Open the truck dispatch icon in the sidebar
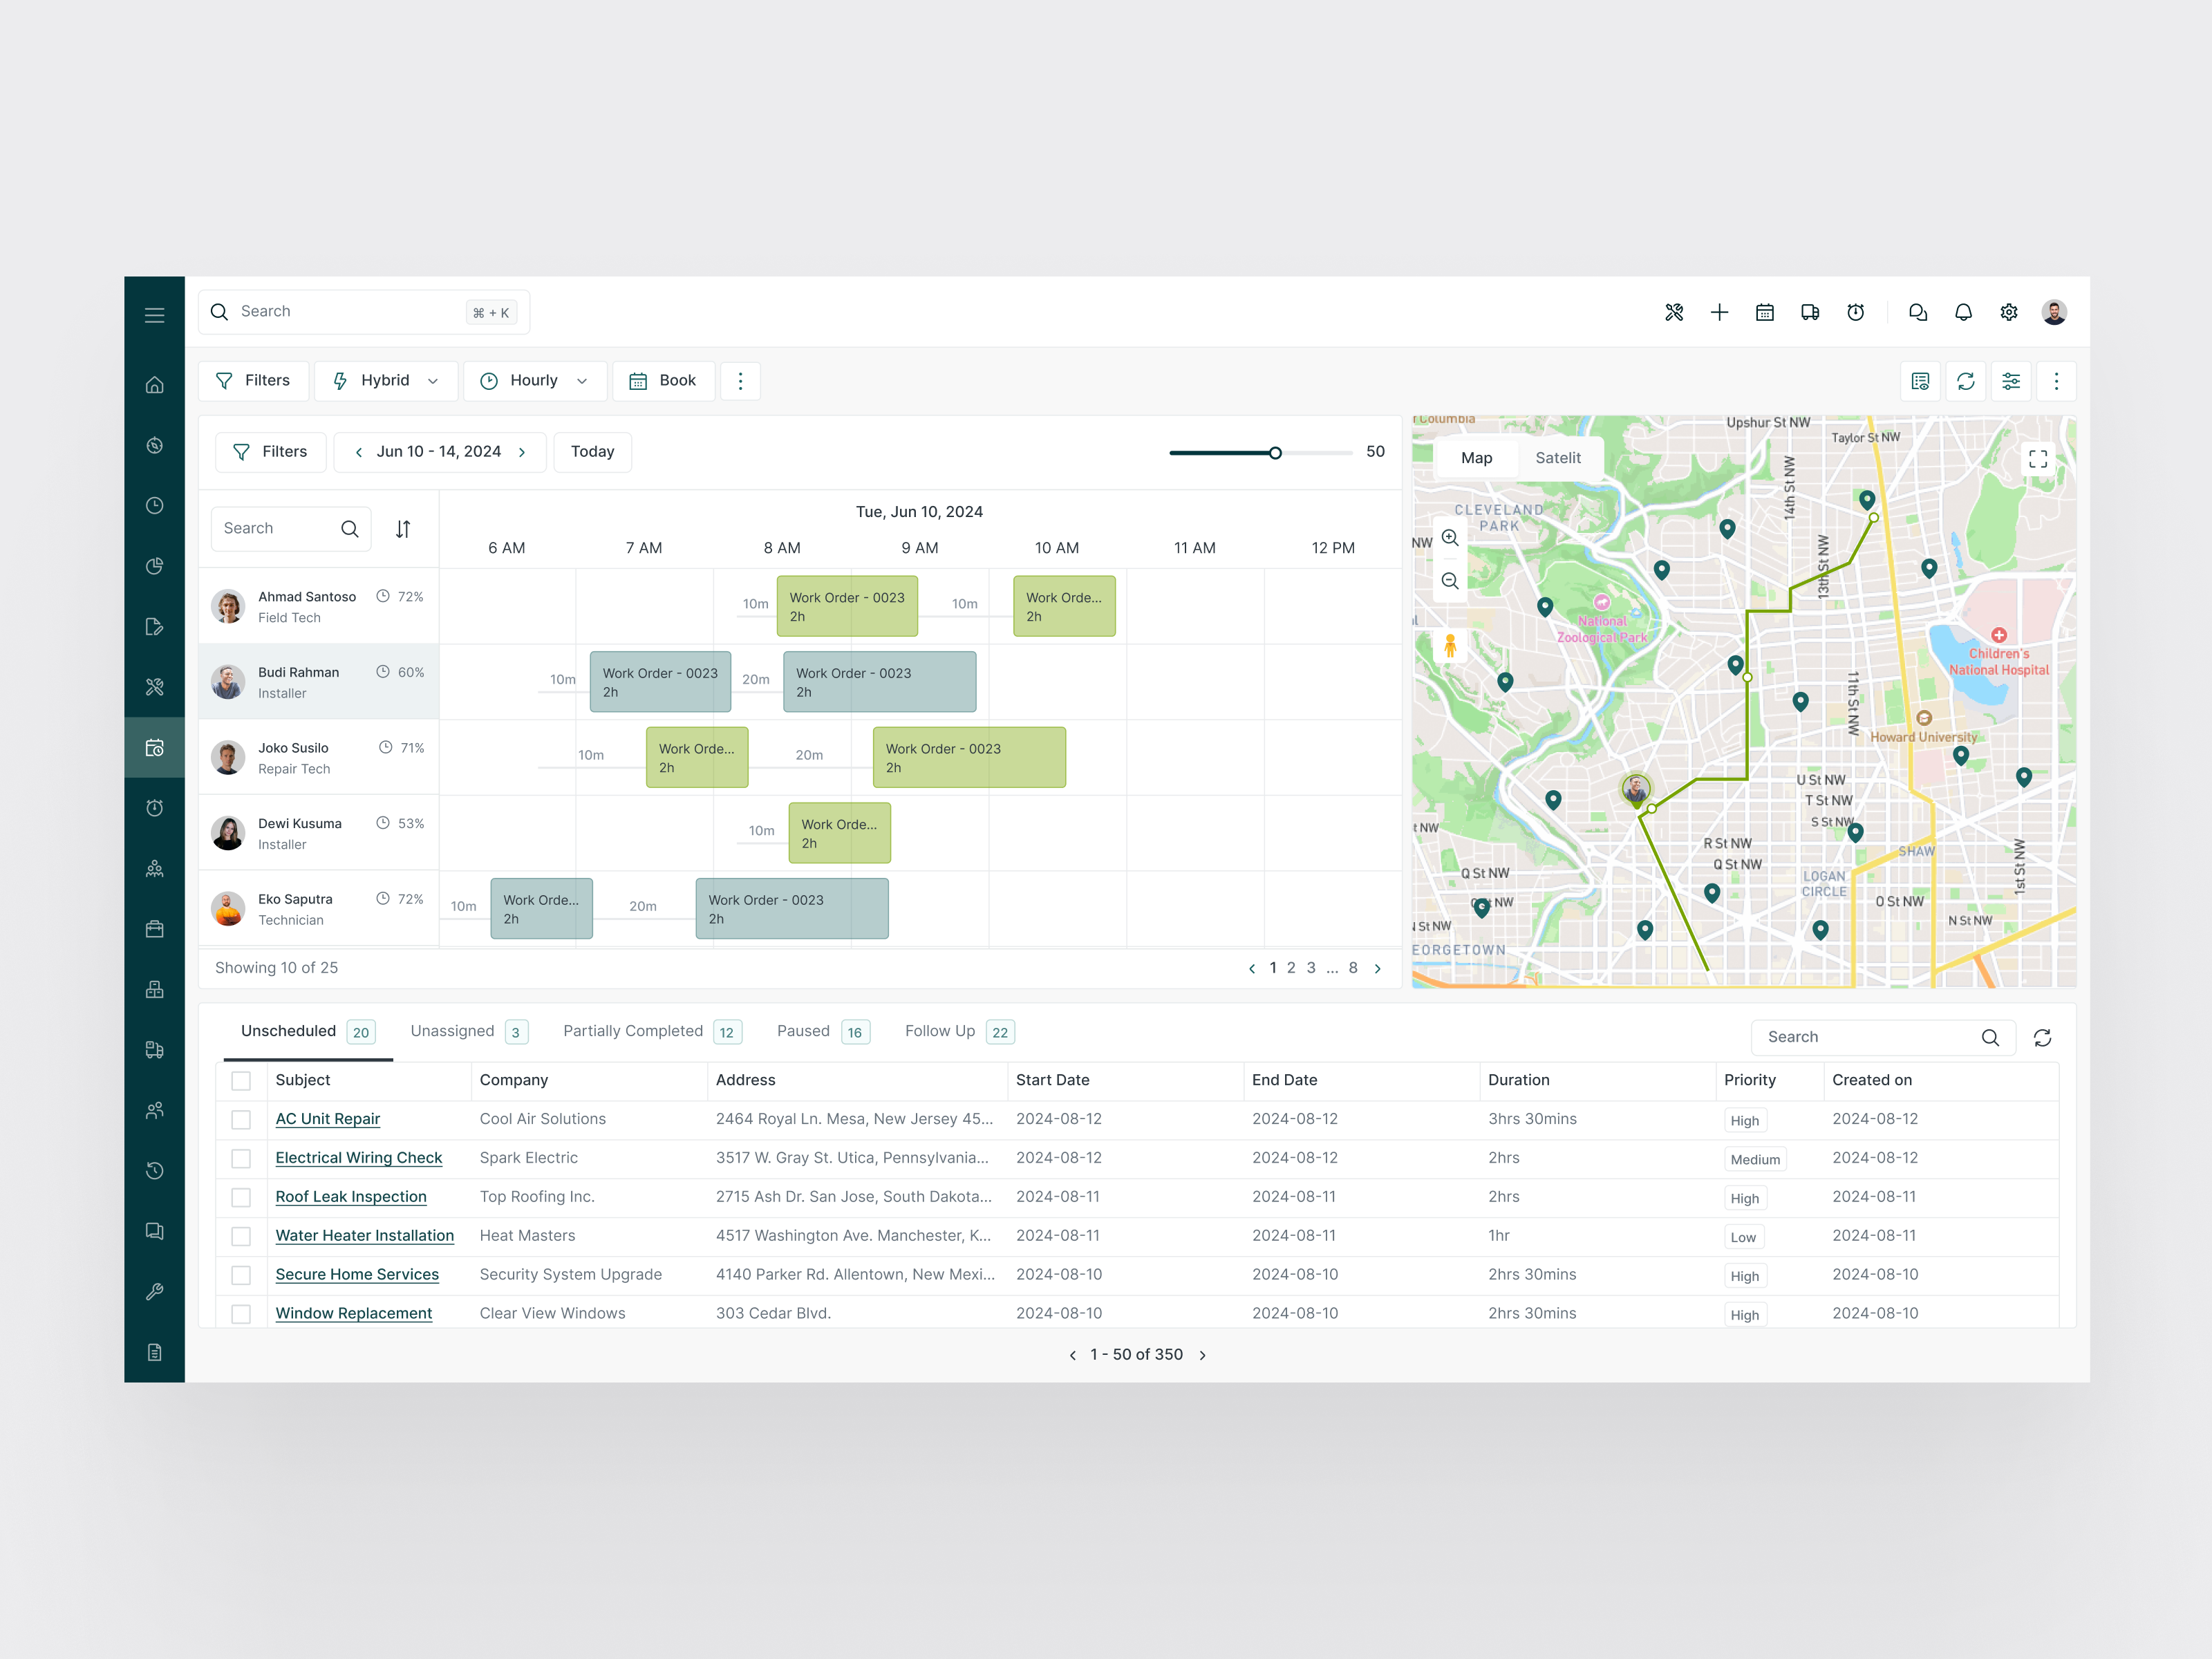Screen dimensions: 2212x1659 (x=155, y=1049)
